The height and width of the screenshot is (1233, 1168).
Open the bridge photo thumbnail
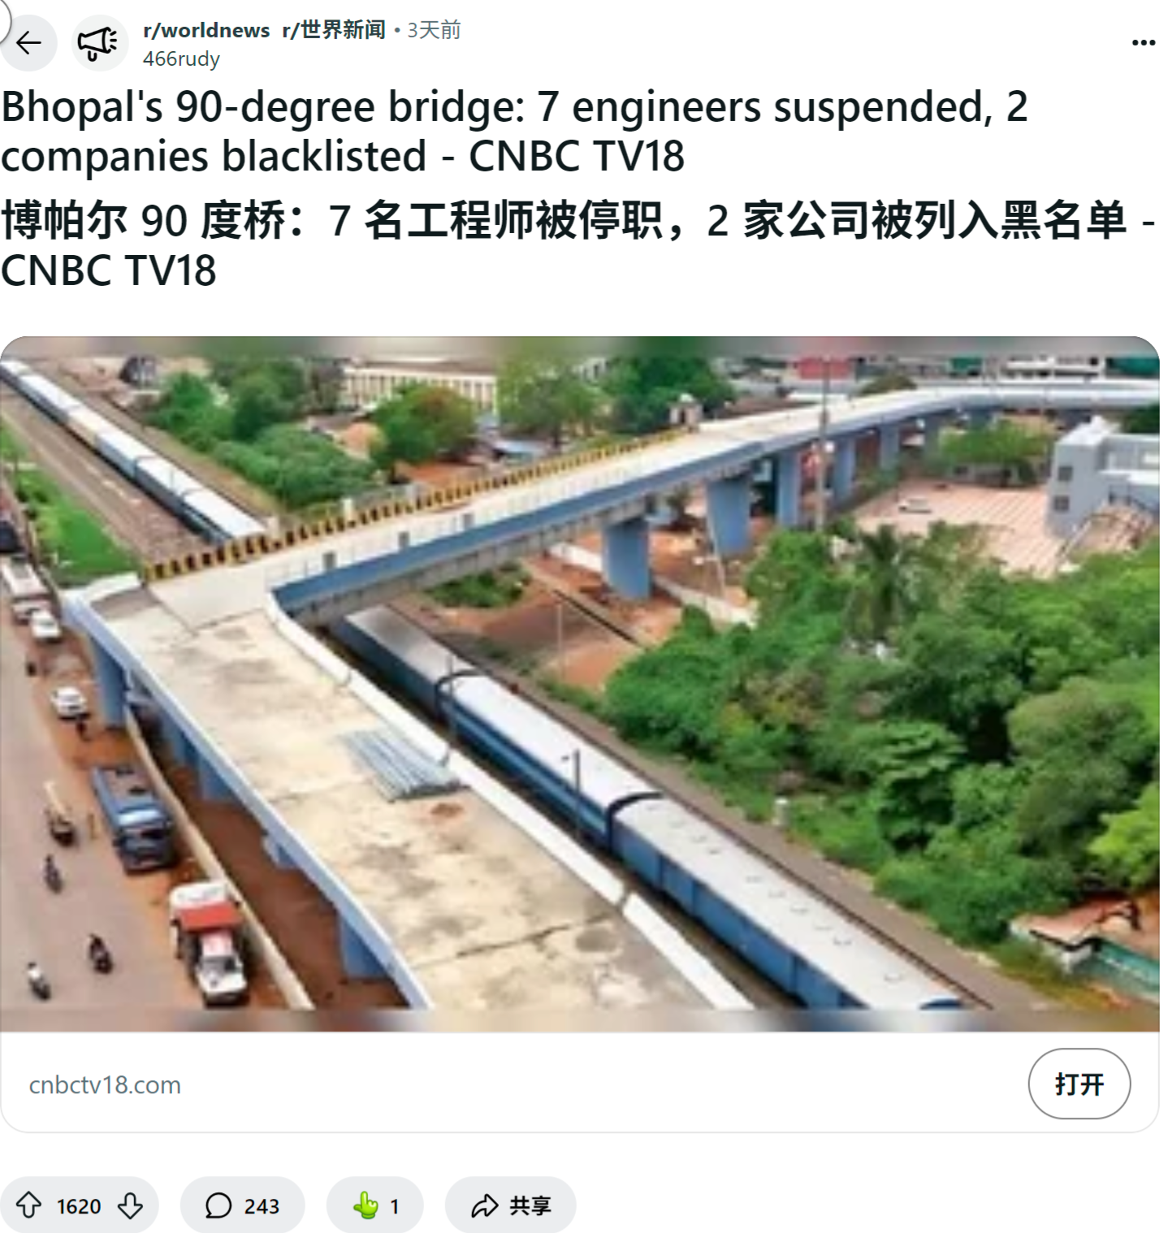point(580,684)
